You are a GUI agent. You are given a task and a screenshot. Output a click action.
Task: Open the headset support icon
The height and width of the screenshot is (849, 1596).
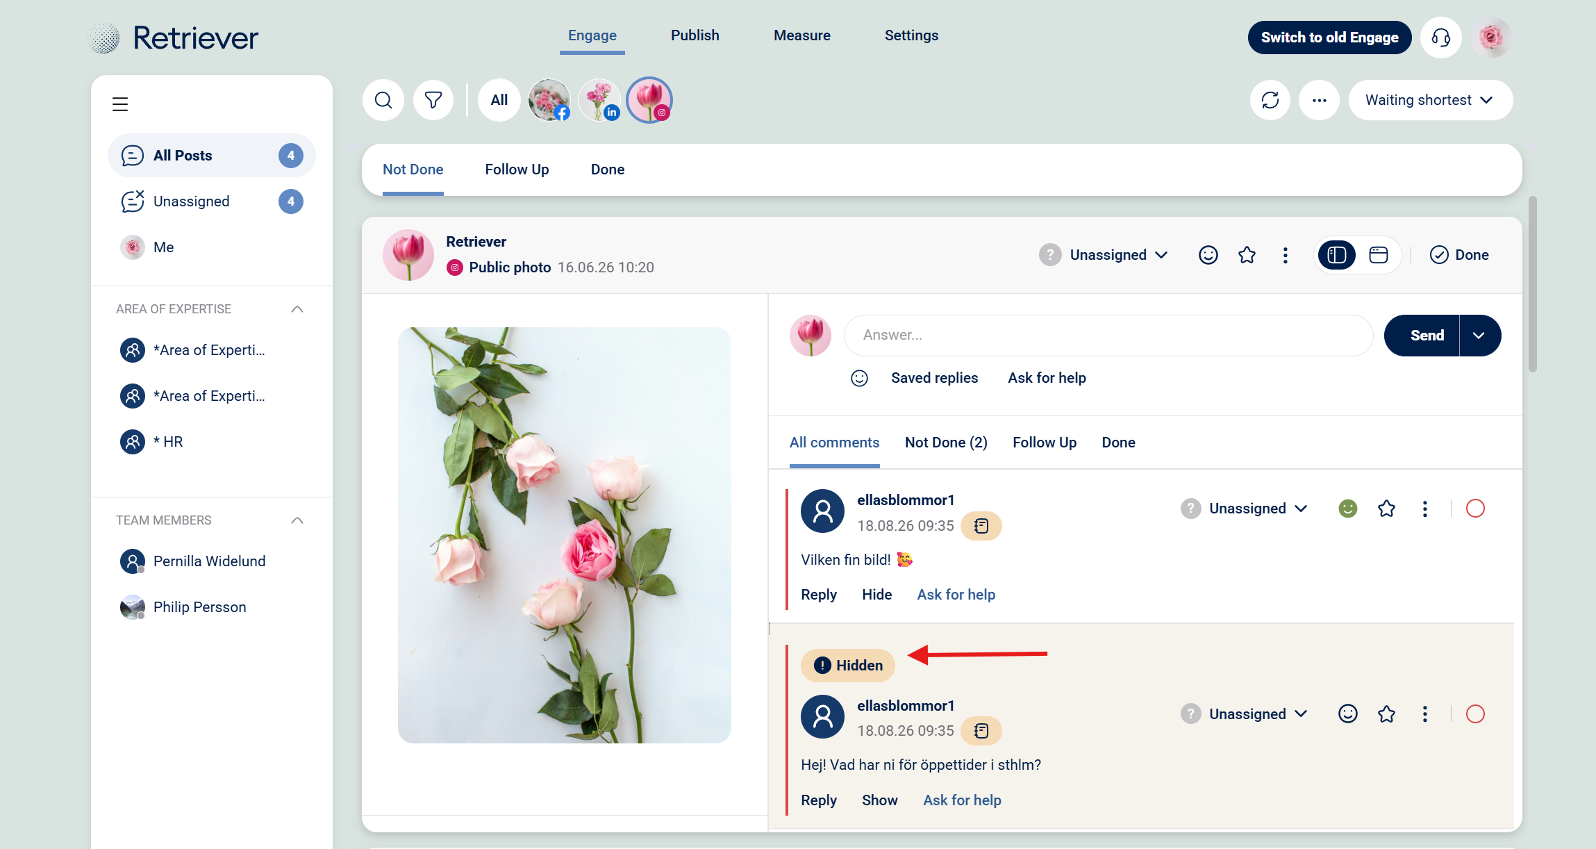click(x=1441, y=38)
